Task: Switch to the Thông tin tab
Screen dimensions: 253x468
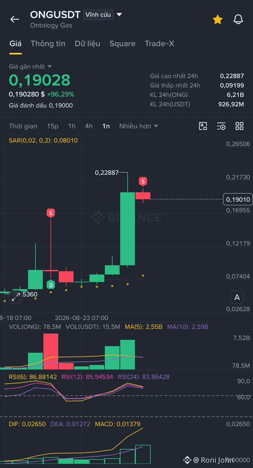Action: coord(48,44)
